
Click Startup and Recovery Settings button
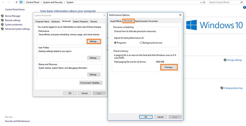coord(94,74)
